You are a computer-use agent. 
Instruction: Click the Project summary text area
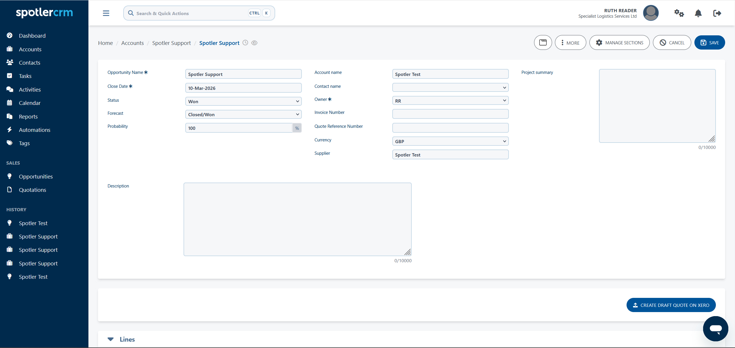[657, 106]
